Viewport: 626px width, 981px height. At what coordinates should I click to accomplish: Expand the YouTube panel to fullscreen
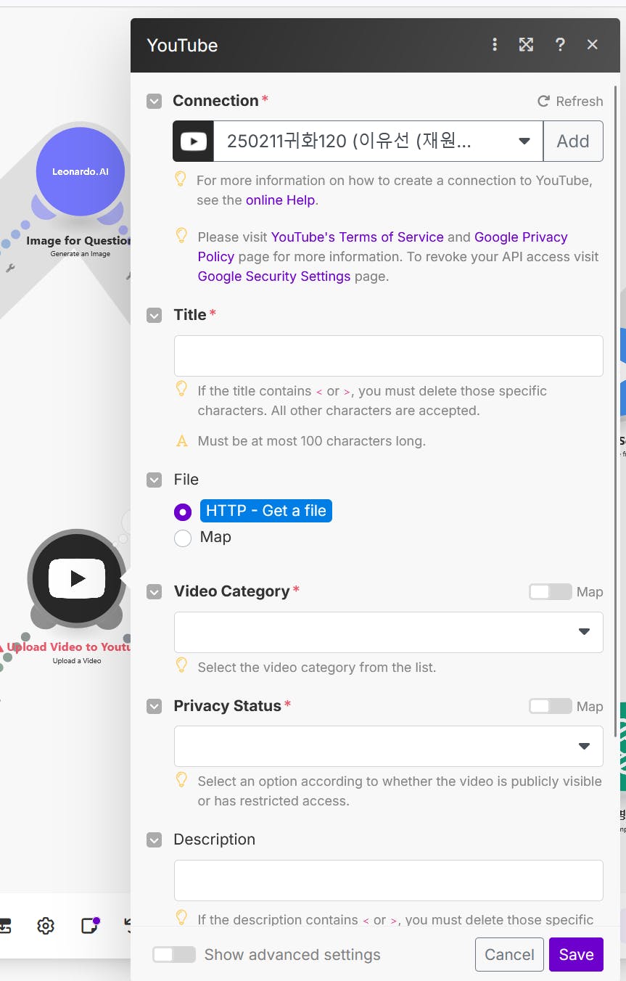click(526, 45)
